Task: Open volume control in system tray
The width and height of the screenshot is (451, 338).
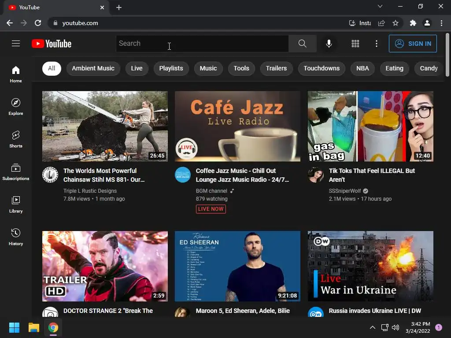Action: [396, 327]
